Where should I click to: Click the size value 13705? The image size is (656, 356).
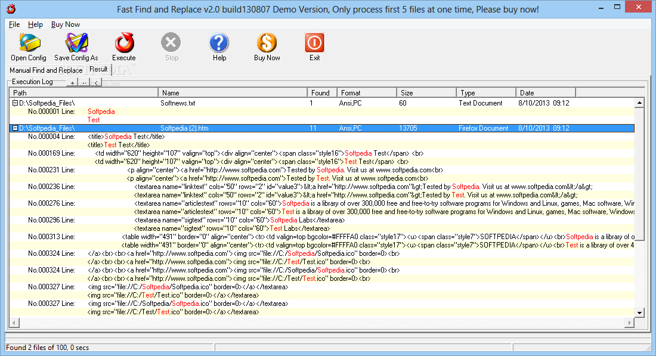(x=408, y=128)
